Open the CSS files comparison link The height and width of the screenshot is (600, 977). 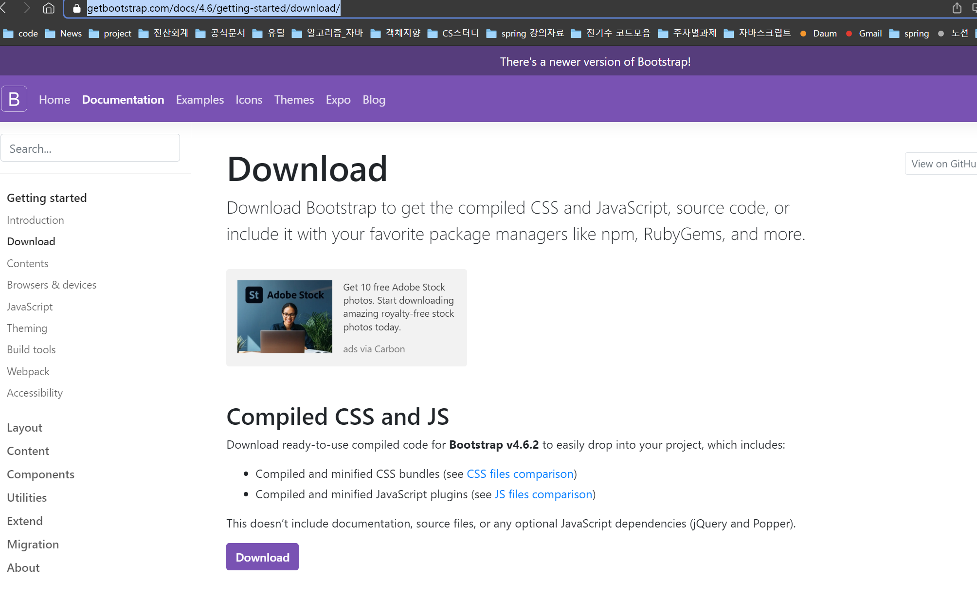tap(520, 474)
